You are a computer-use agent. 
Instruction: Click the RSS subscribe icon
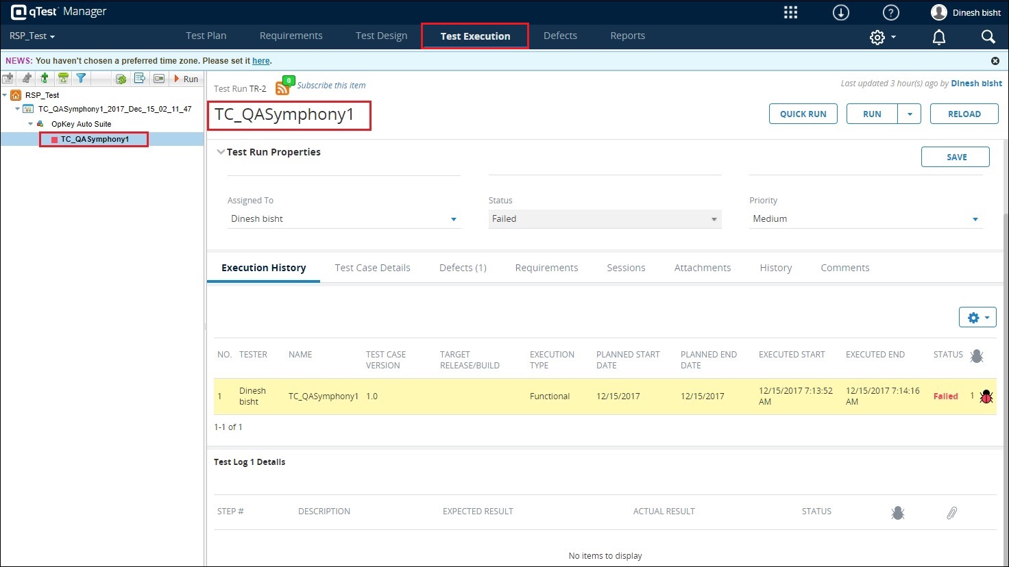(x=282, y=88)
